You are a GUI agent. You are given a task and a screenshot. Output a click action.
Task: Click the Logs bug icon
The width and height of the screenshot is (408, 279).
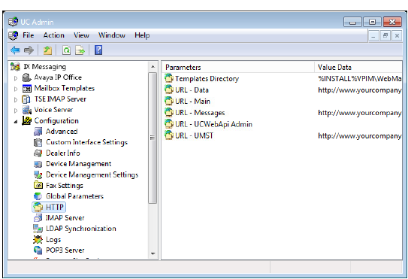[38, 239]
